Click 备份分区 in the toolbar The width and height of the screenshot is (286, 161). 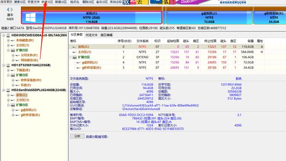(102, 2)
